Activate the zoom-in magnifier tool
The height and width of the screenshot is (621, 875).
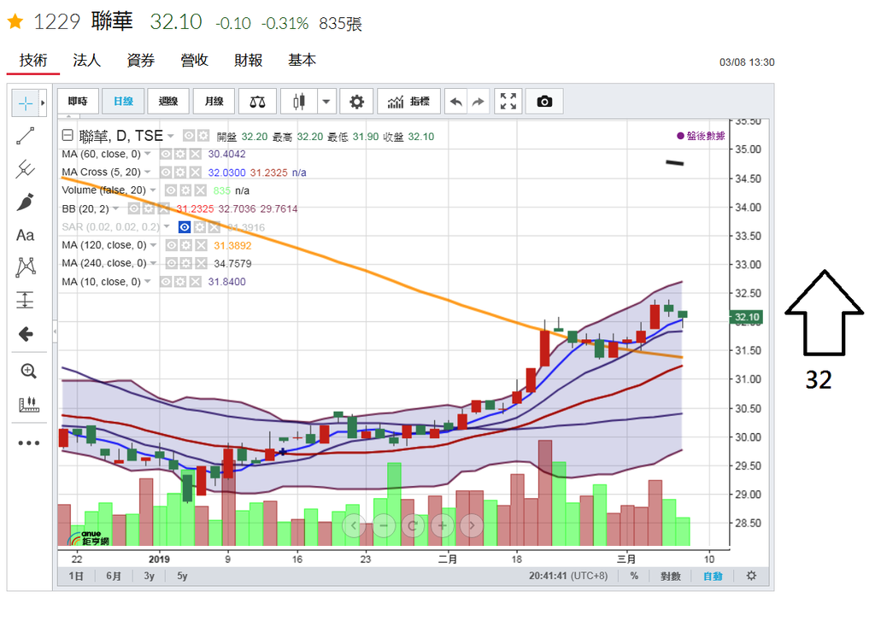pos(28,371)
